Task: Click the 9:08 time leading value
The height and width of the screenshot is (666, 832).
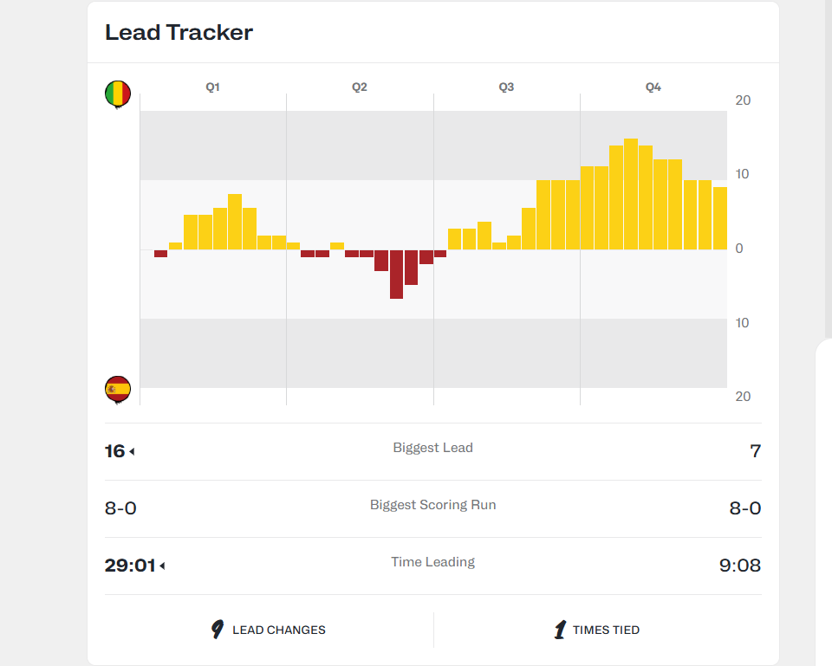Action: (739, 566)
